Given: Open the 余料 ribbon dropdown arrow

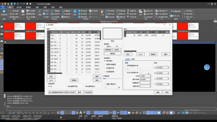Looking at the screenshot, I should pos(141,18).
